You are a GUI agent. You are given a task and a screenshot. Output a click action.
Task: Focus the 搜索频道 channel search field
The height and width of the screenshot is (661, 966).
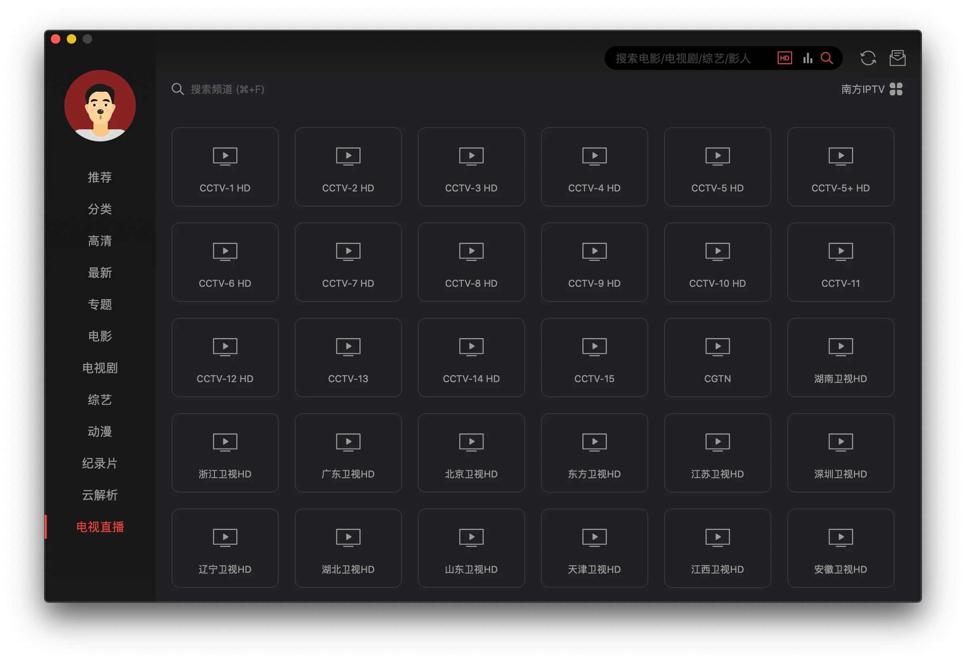tap(228, 89)
